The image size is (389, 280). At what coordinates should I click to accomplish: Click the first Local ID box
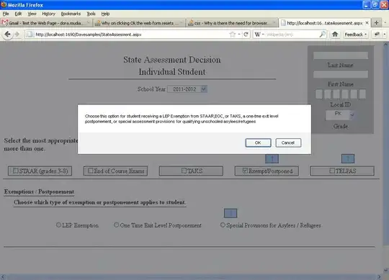319,94
